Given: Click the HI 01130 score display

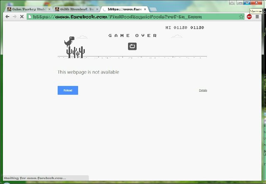Looking at the screenshot, I should tap(185, 28).
